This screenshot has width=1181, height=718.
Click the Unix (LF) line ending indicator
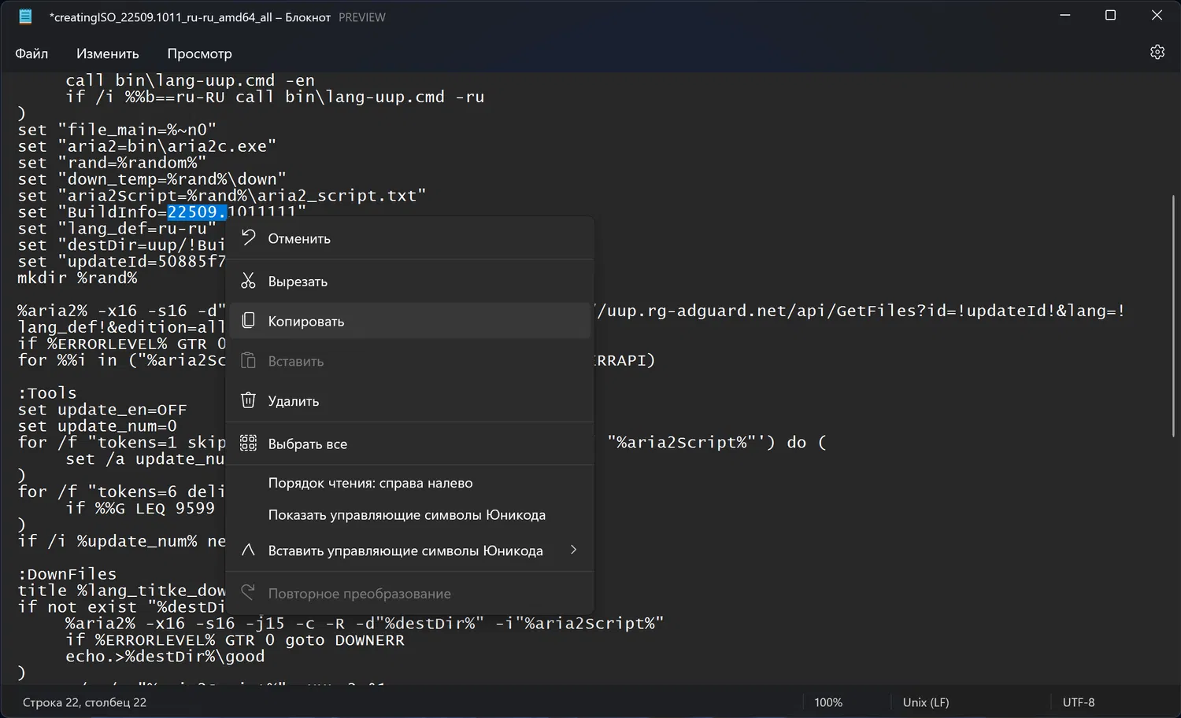(x=925, y=702)
